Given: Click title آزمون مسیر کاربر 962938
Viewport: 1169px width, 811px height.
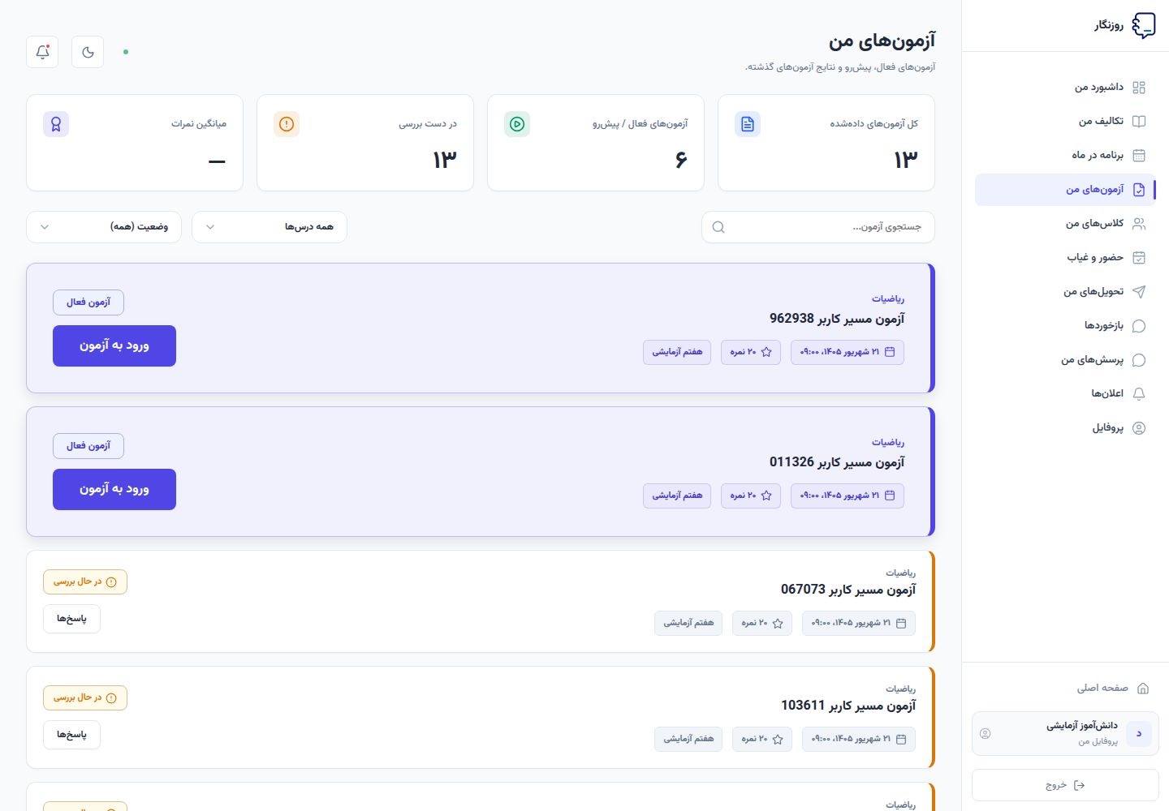Looking at the screenshot, I should [837, 319].
